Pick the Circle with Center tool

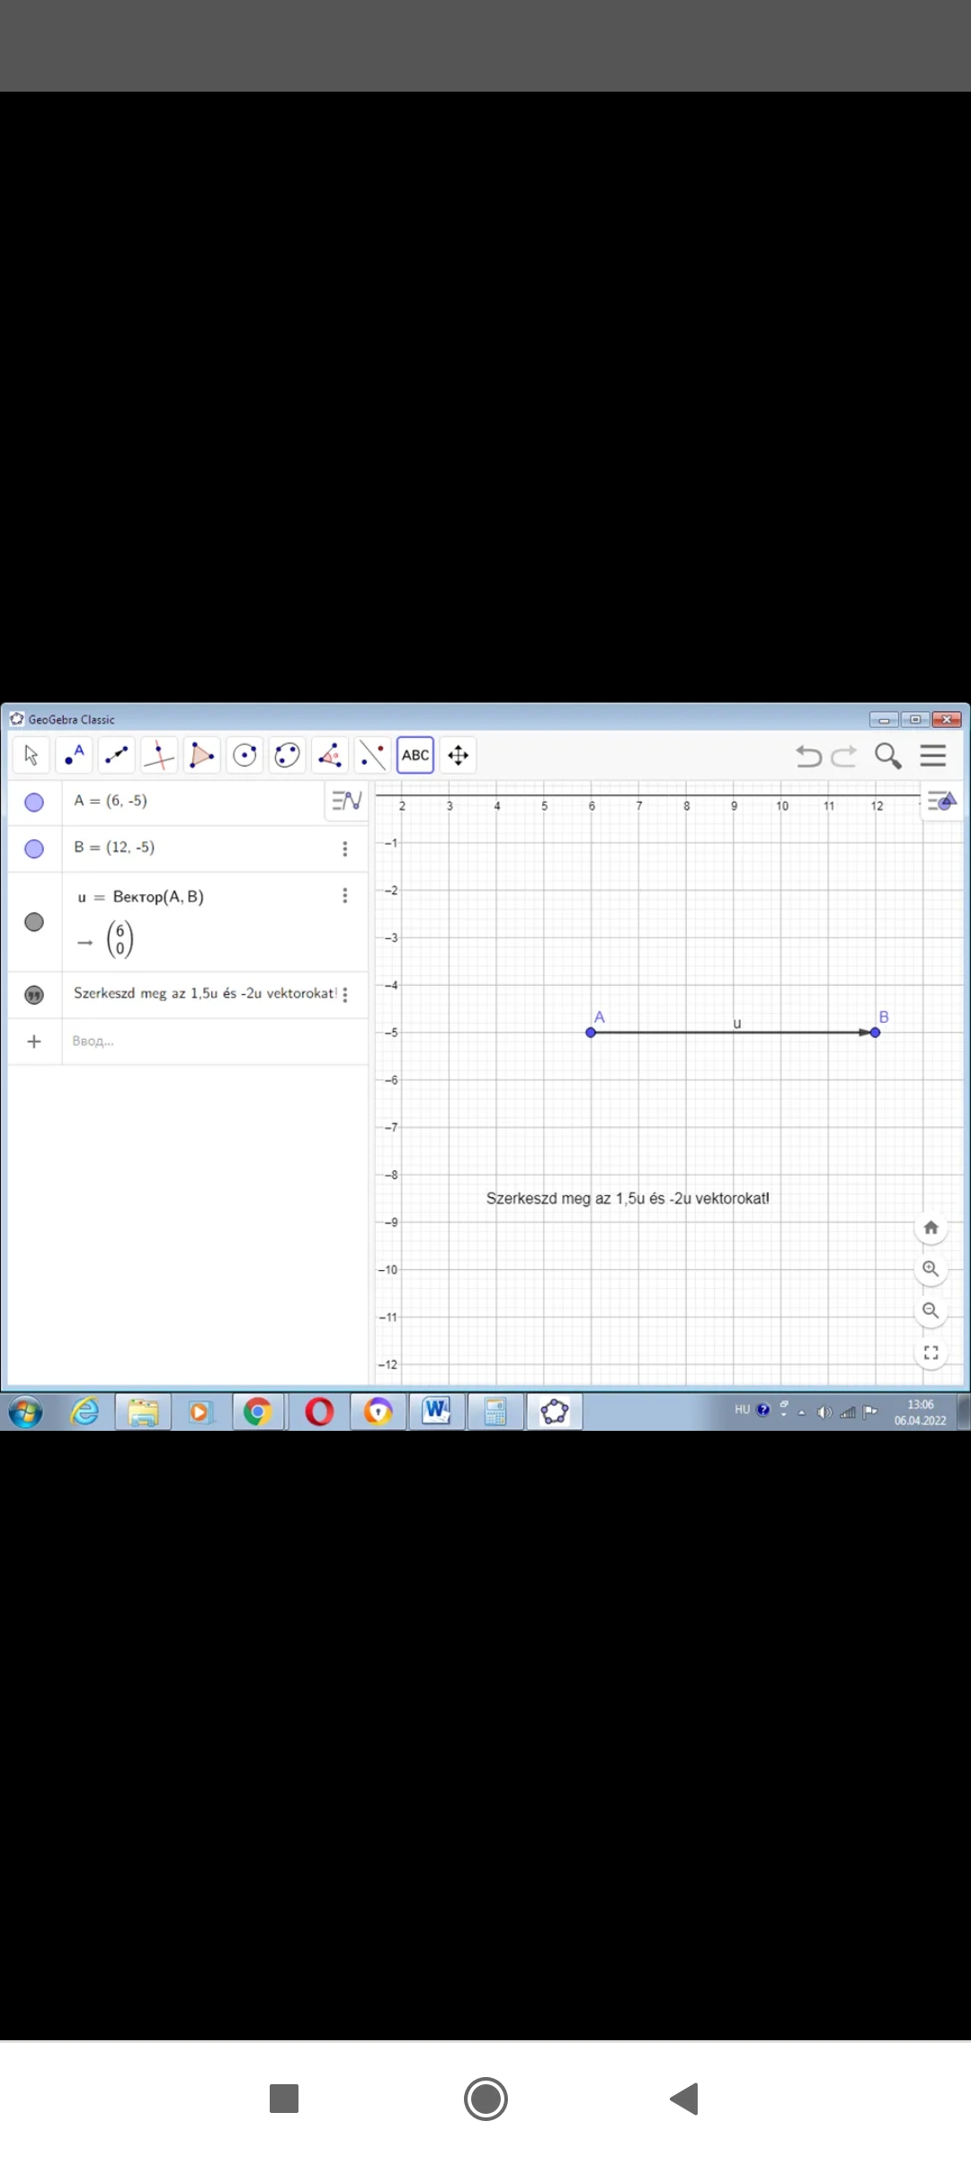[245, 756]
